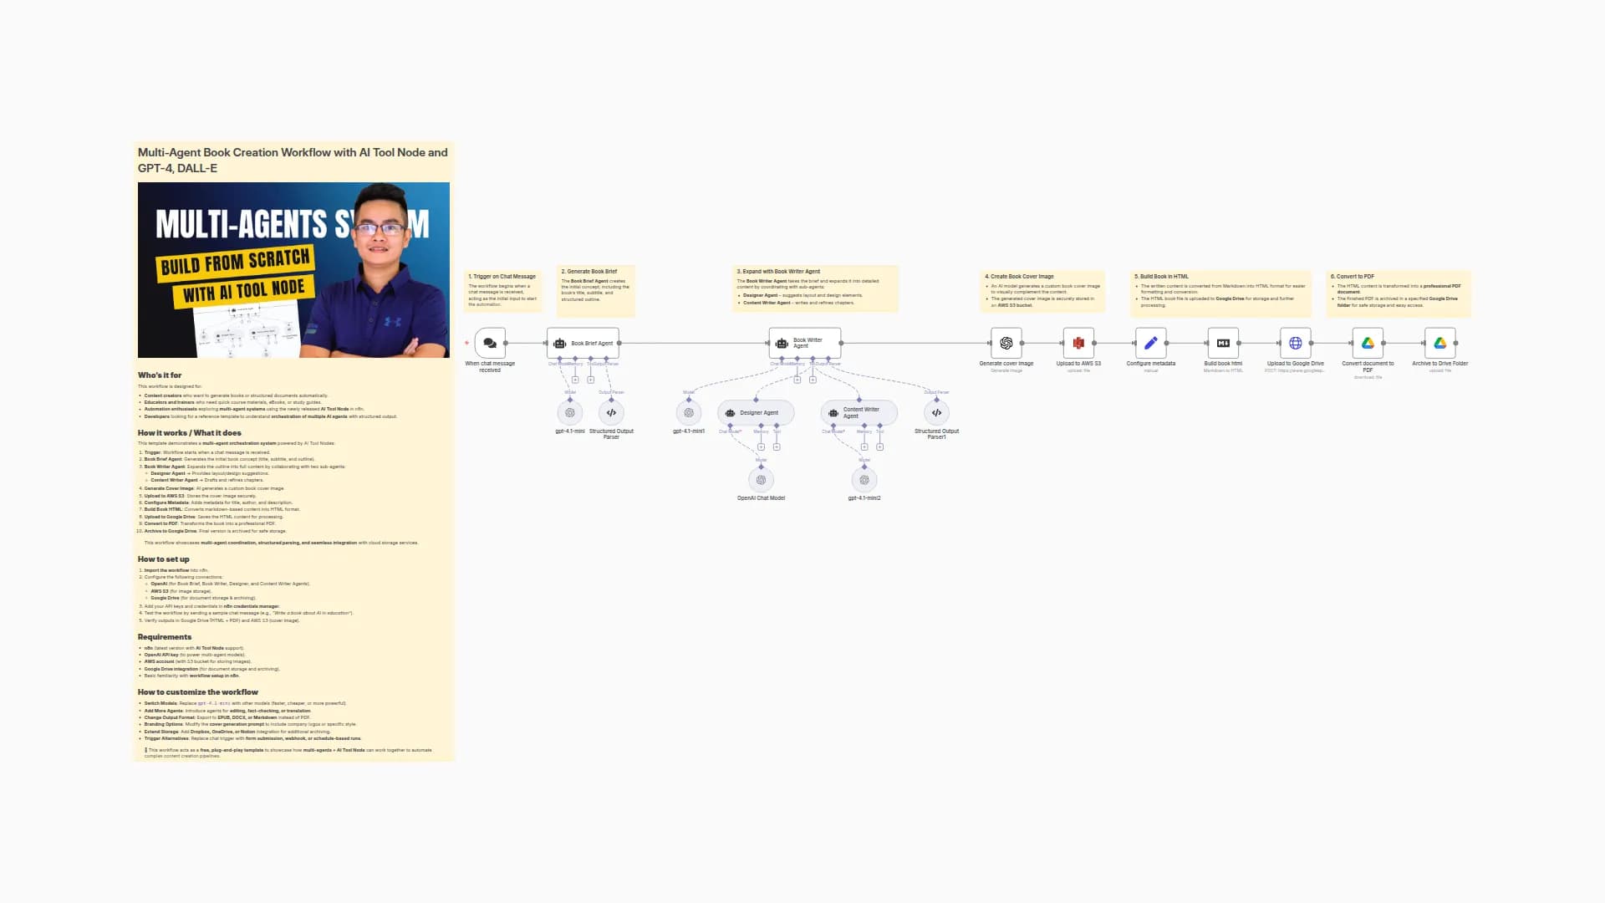Click the plus to add a Tool to Content Writer Agent

(x=880, y=446)
